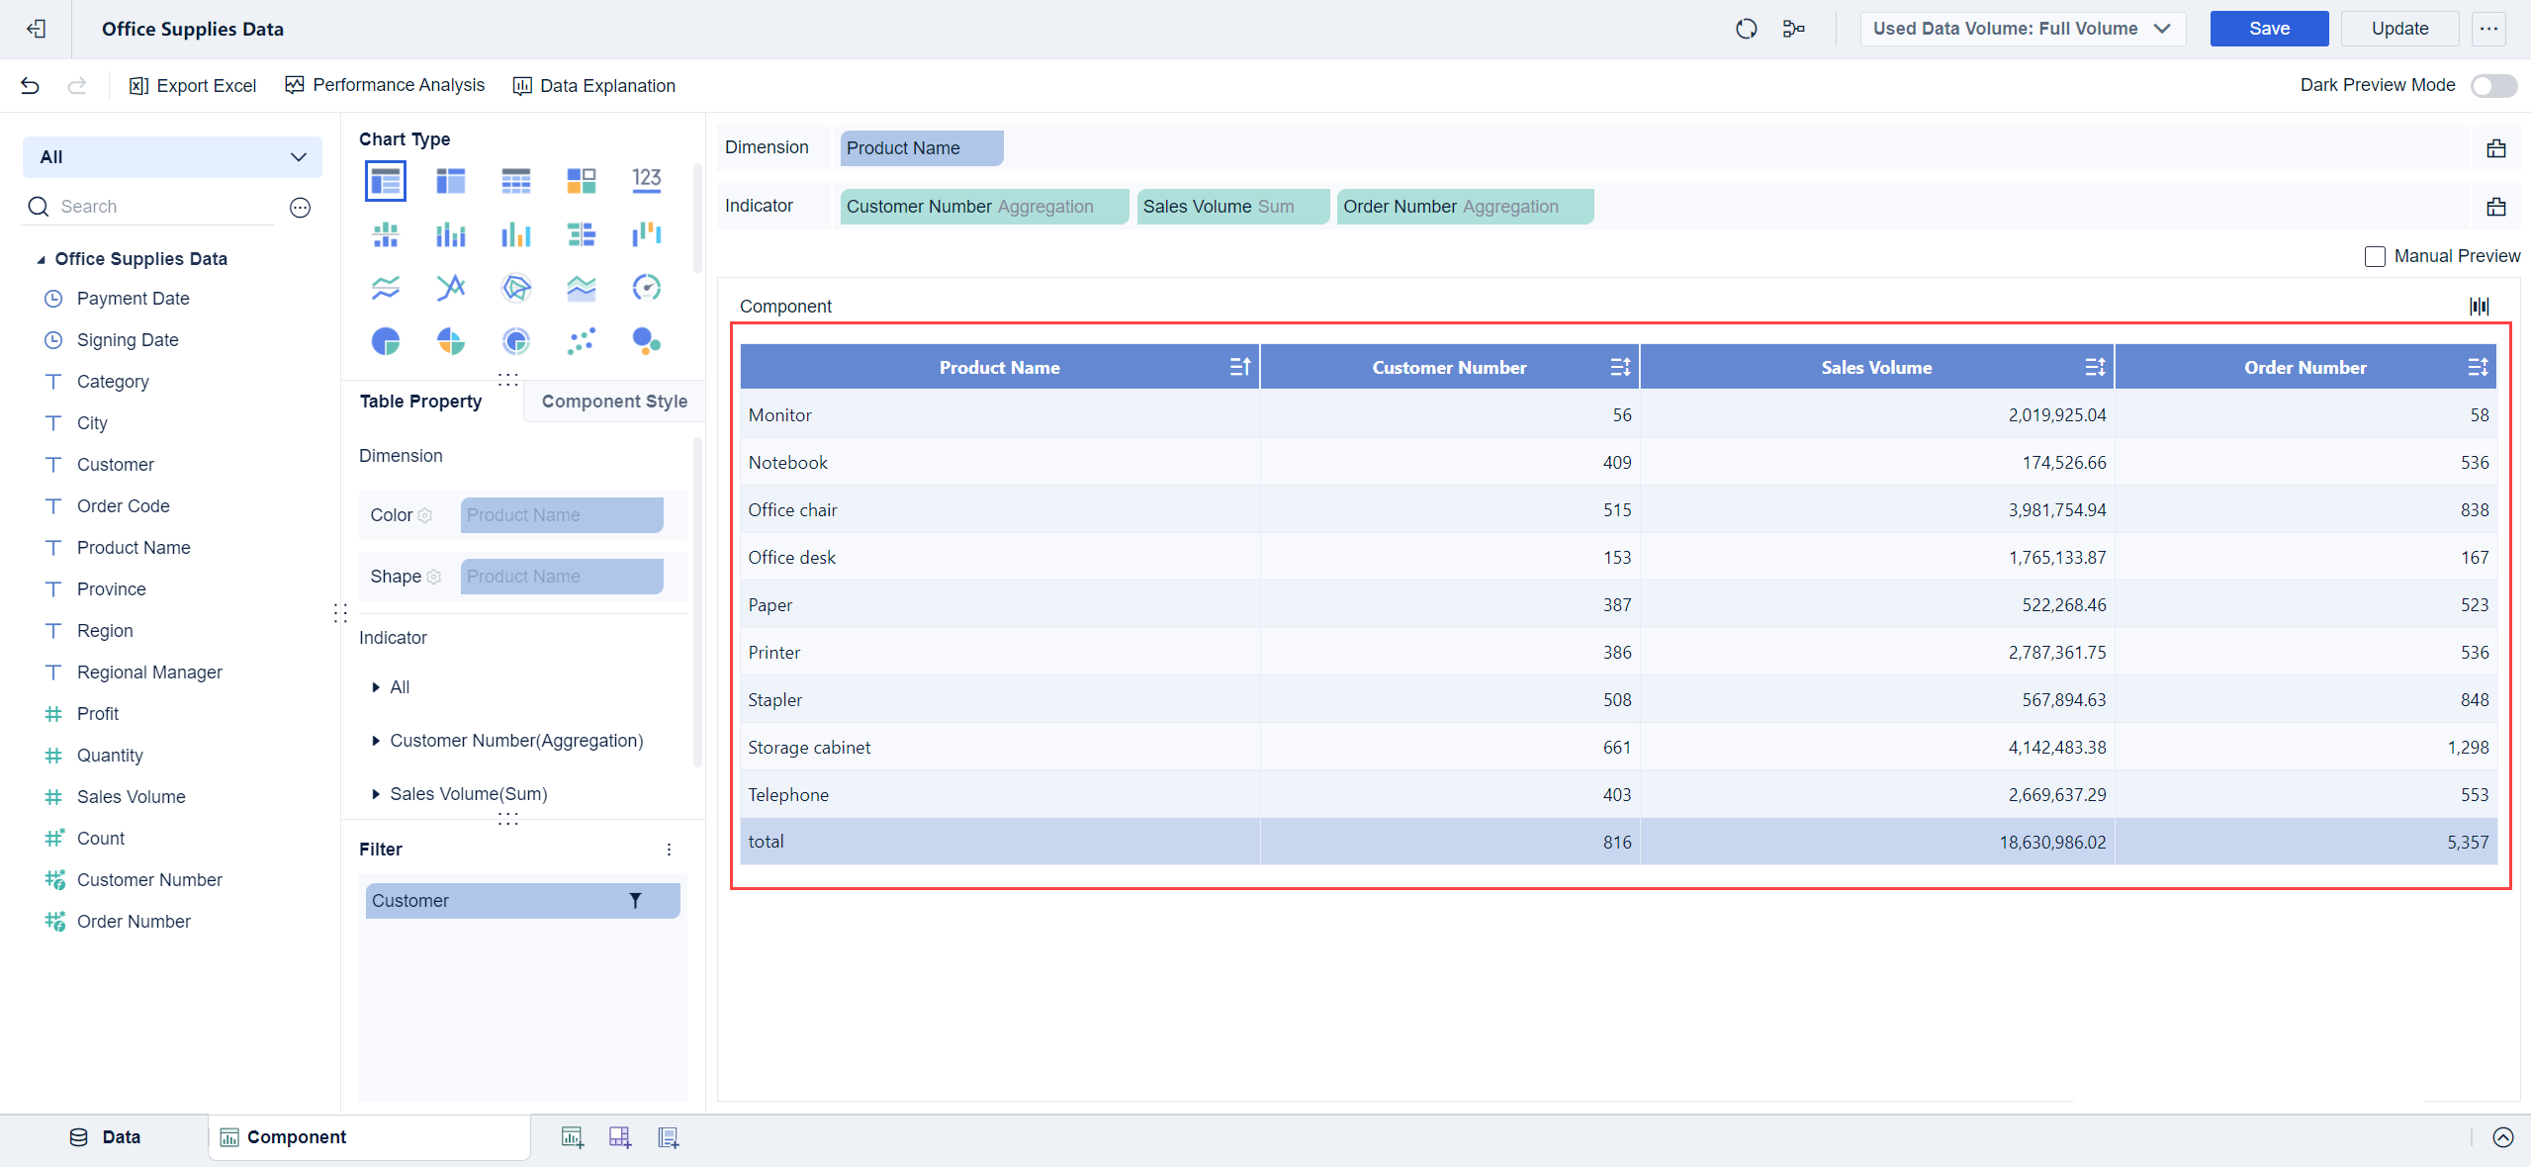Pick the gauge dashboard chart type

[646, 288]
